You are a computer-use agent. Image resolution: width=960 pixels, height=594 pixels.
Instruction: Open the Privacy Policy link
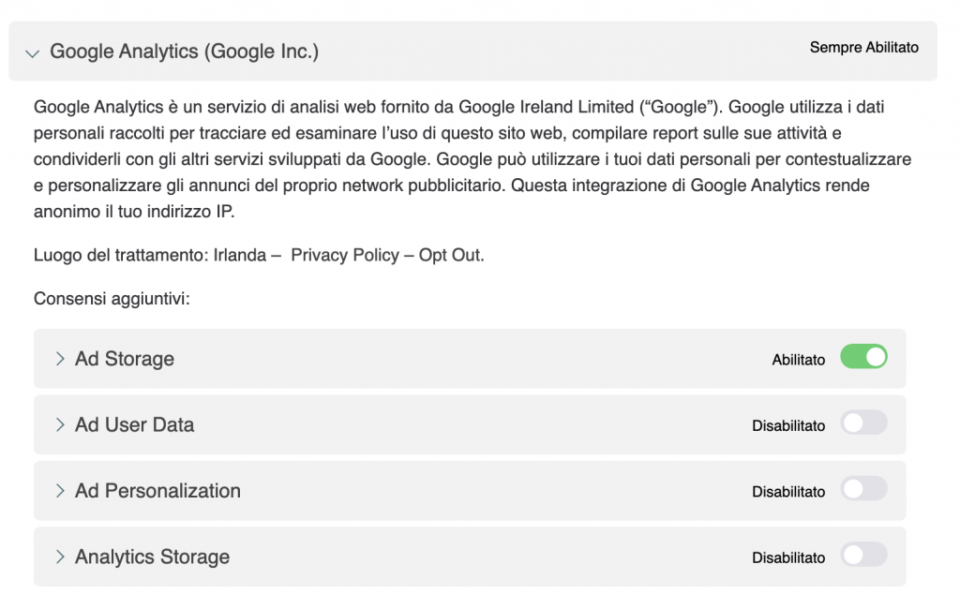click(345, 255)
